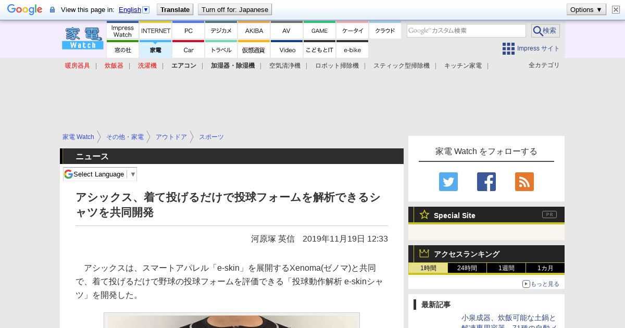Open the AV nav tab

coord(286,31)
